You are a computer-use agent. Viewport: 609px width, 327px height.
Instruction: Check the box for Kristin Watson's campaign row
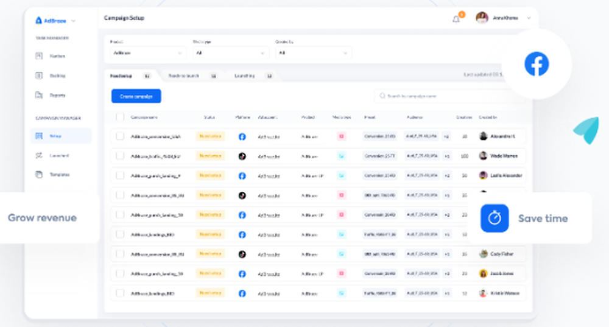[x=120, y=294]
